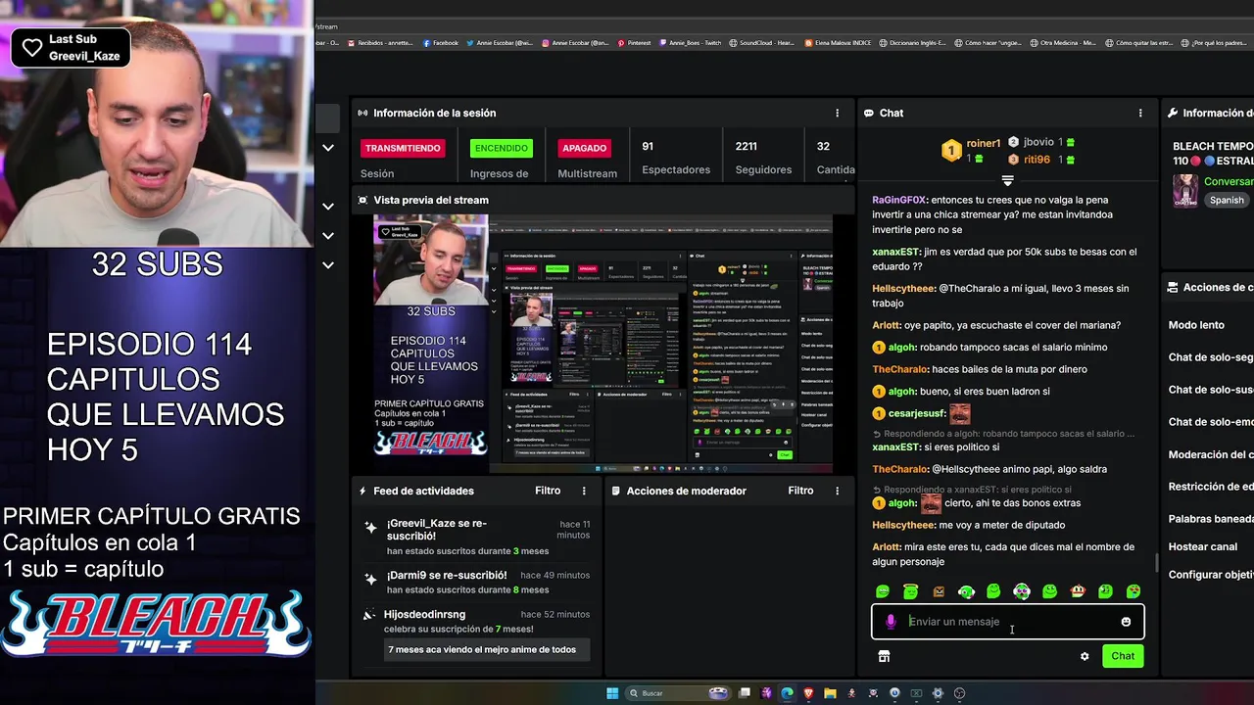
Task: Click 2211 Seguidores stat
Action: [x=763, y=158]
